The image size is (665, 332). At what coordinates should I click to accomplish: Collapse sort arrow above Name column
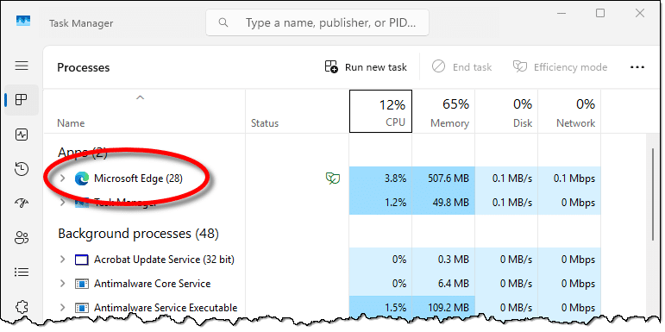coord(140,98)
